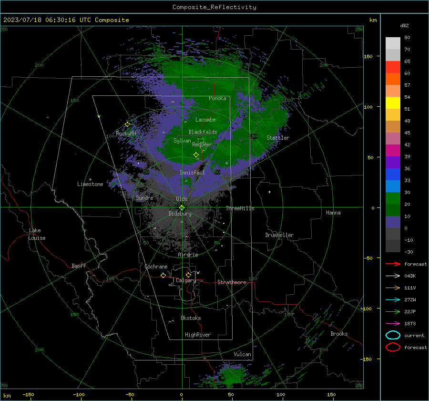
Task: Click the Stettler town label
Action: tap(278, 138)
